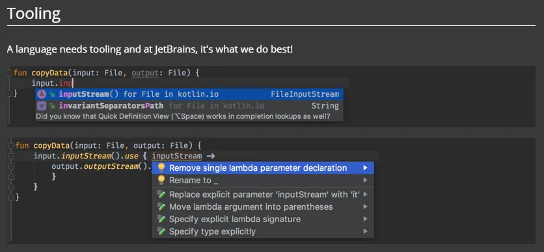Click pencil icon beside Replace explicit parameter

pos(161,195)
